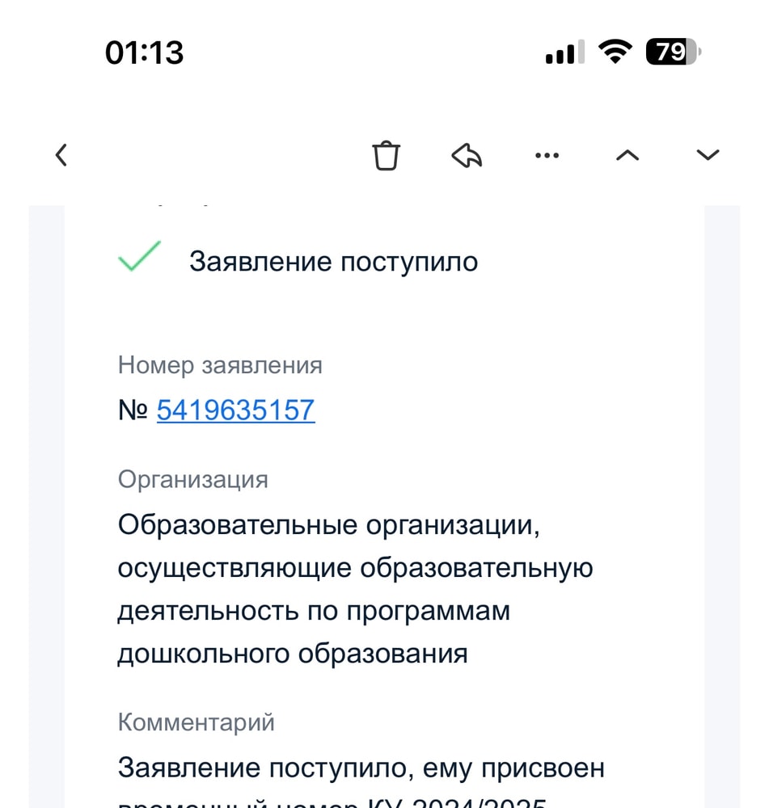Select the 'Организация' field label text
The image size is (769, 808).
193,479
